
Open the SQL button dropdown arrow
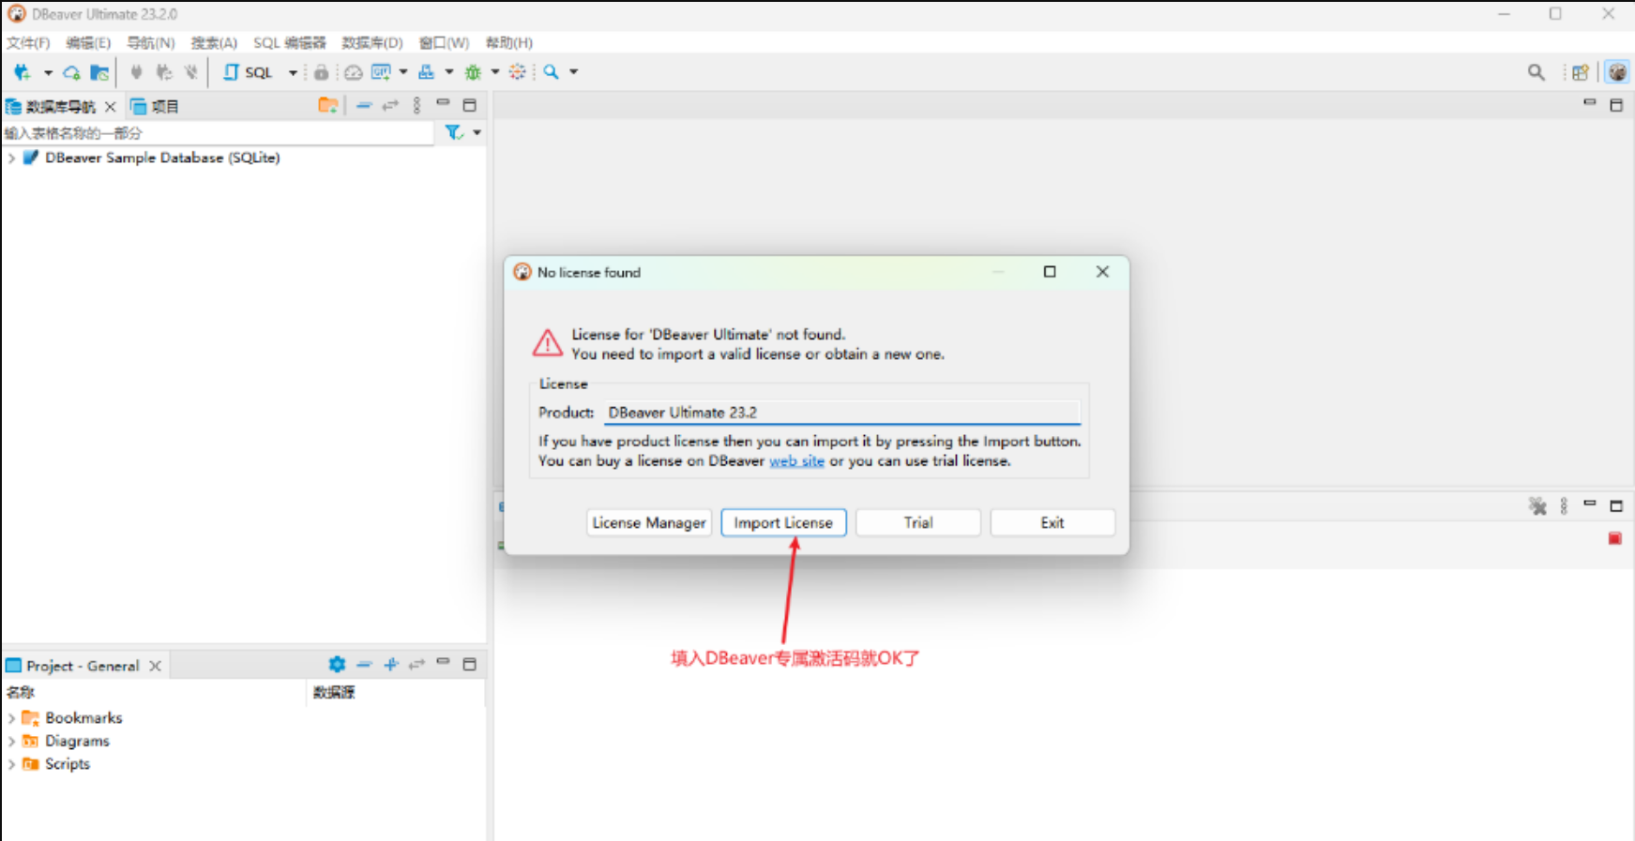pyautogui.click(x=293, y=73)
